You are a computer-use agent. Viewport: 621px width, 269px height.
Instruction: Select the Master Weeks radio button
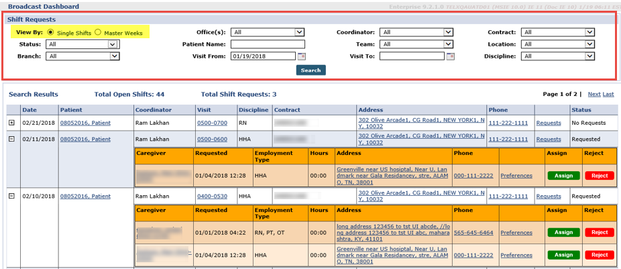click(x=98, y=32)
